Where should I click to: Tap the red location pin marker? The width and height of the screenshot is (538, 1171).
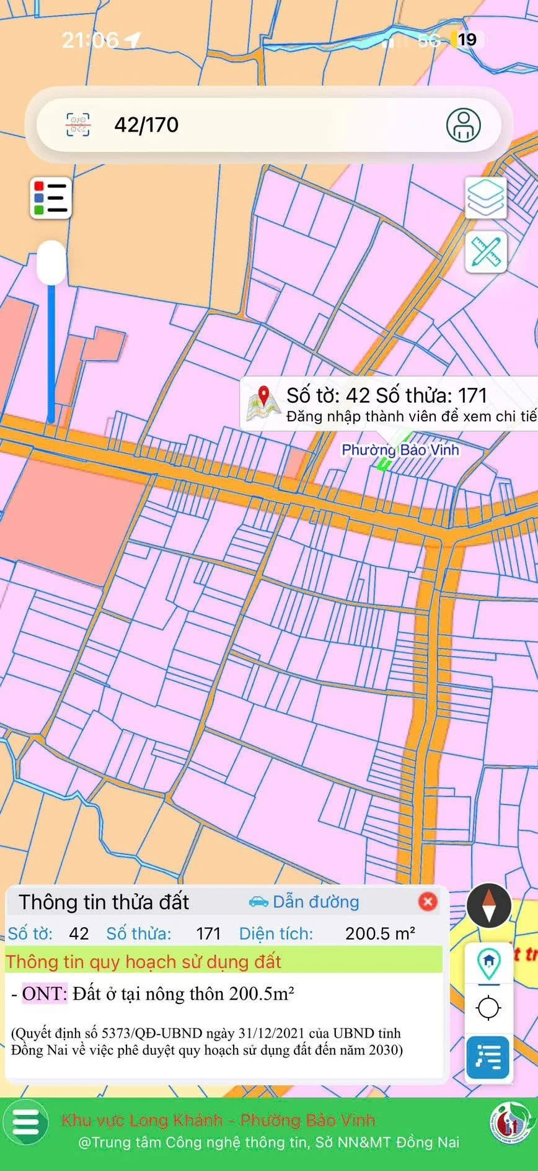tap(263, 397)
